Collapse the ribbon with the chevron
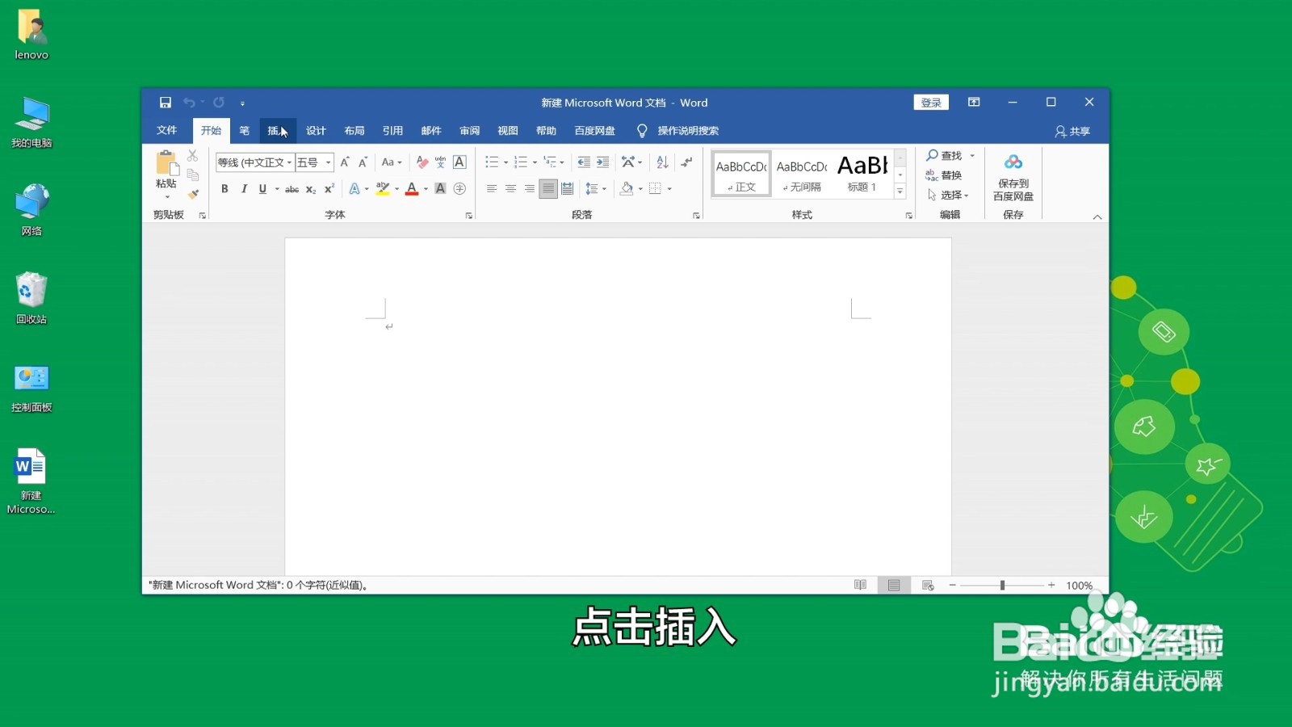 (1097, 216)
